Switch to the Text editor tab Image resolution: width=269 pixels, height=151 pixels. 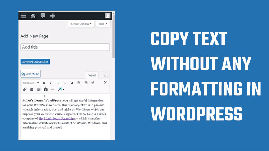pyautogui.click(x=105, y=75)
